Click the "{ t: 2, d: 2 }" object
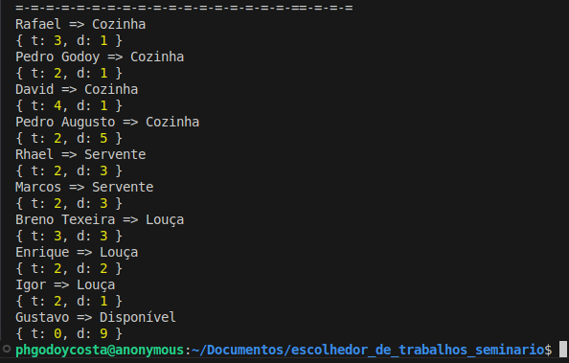The width and height of the screenshot is (569, 363). pos(69,268)
